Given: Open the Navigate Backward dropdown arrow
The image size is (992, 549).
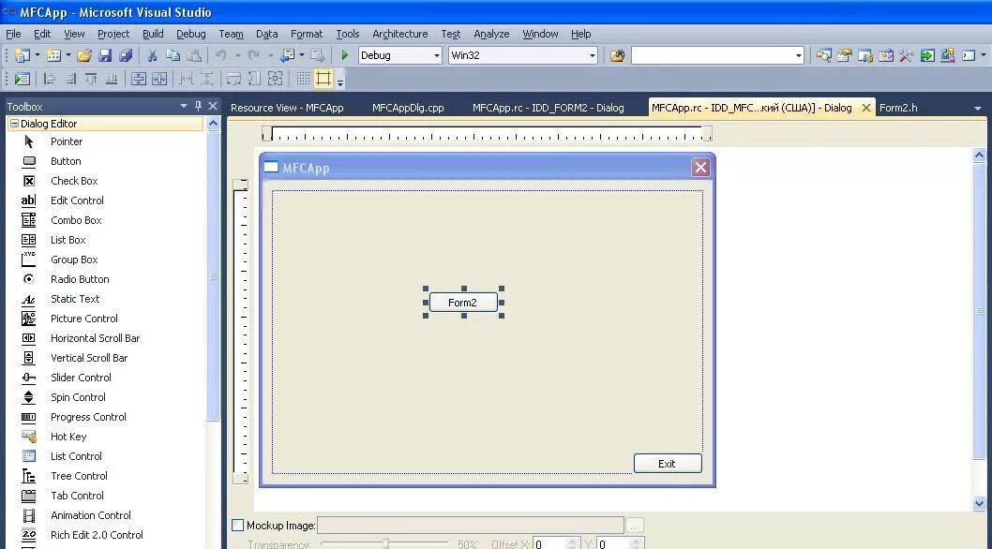Looking at the screenshot, I should click(302, 55).
